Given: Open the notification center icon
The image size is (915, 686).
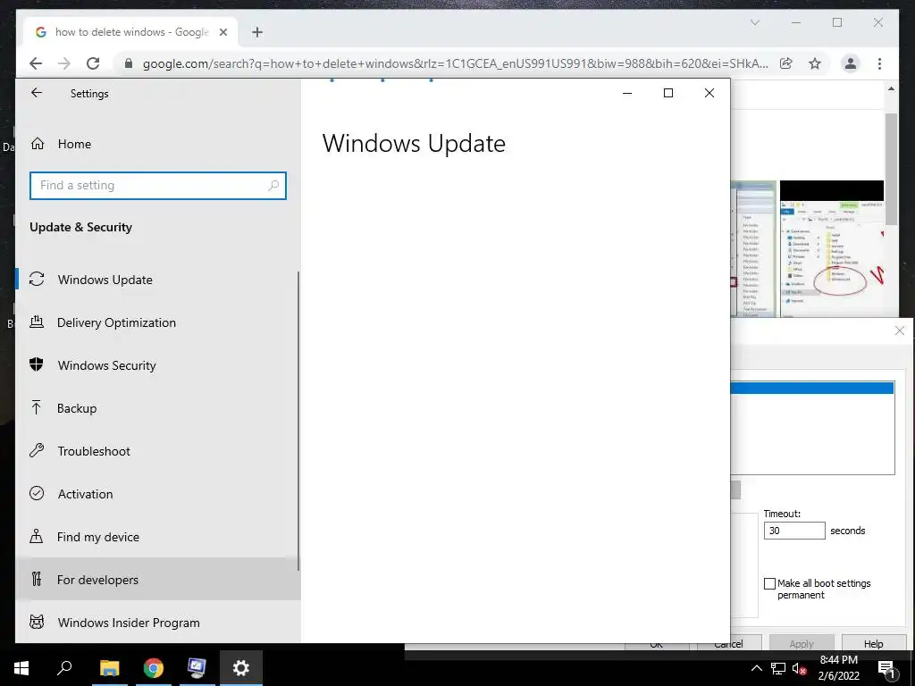Looking at the screenshot, I should point(886,670).
